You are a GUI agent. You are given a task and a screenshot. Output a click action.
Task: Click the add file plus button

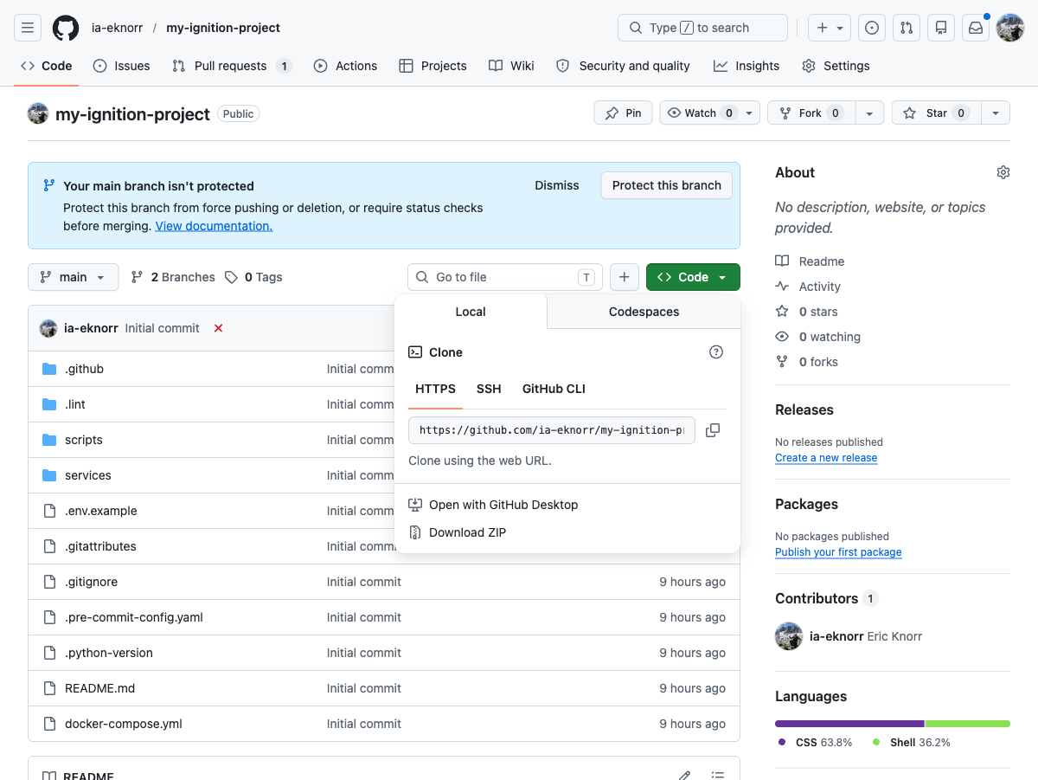(x=625, y=277)
